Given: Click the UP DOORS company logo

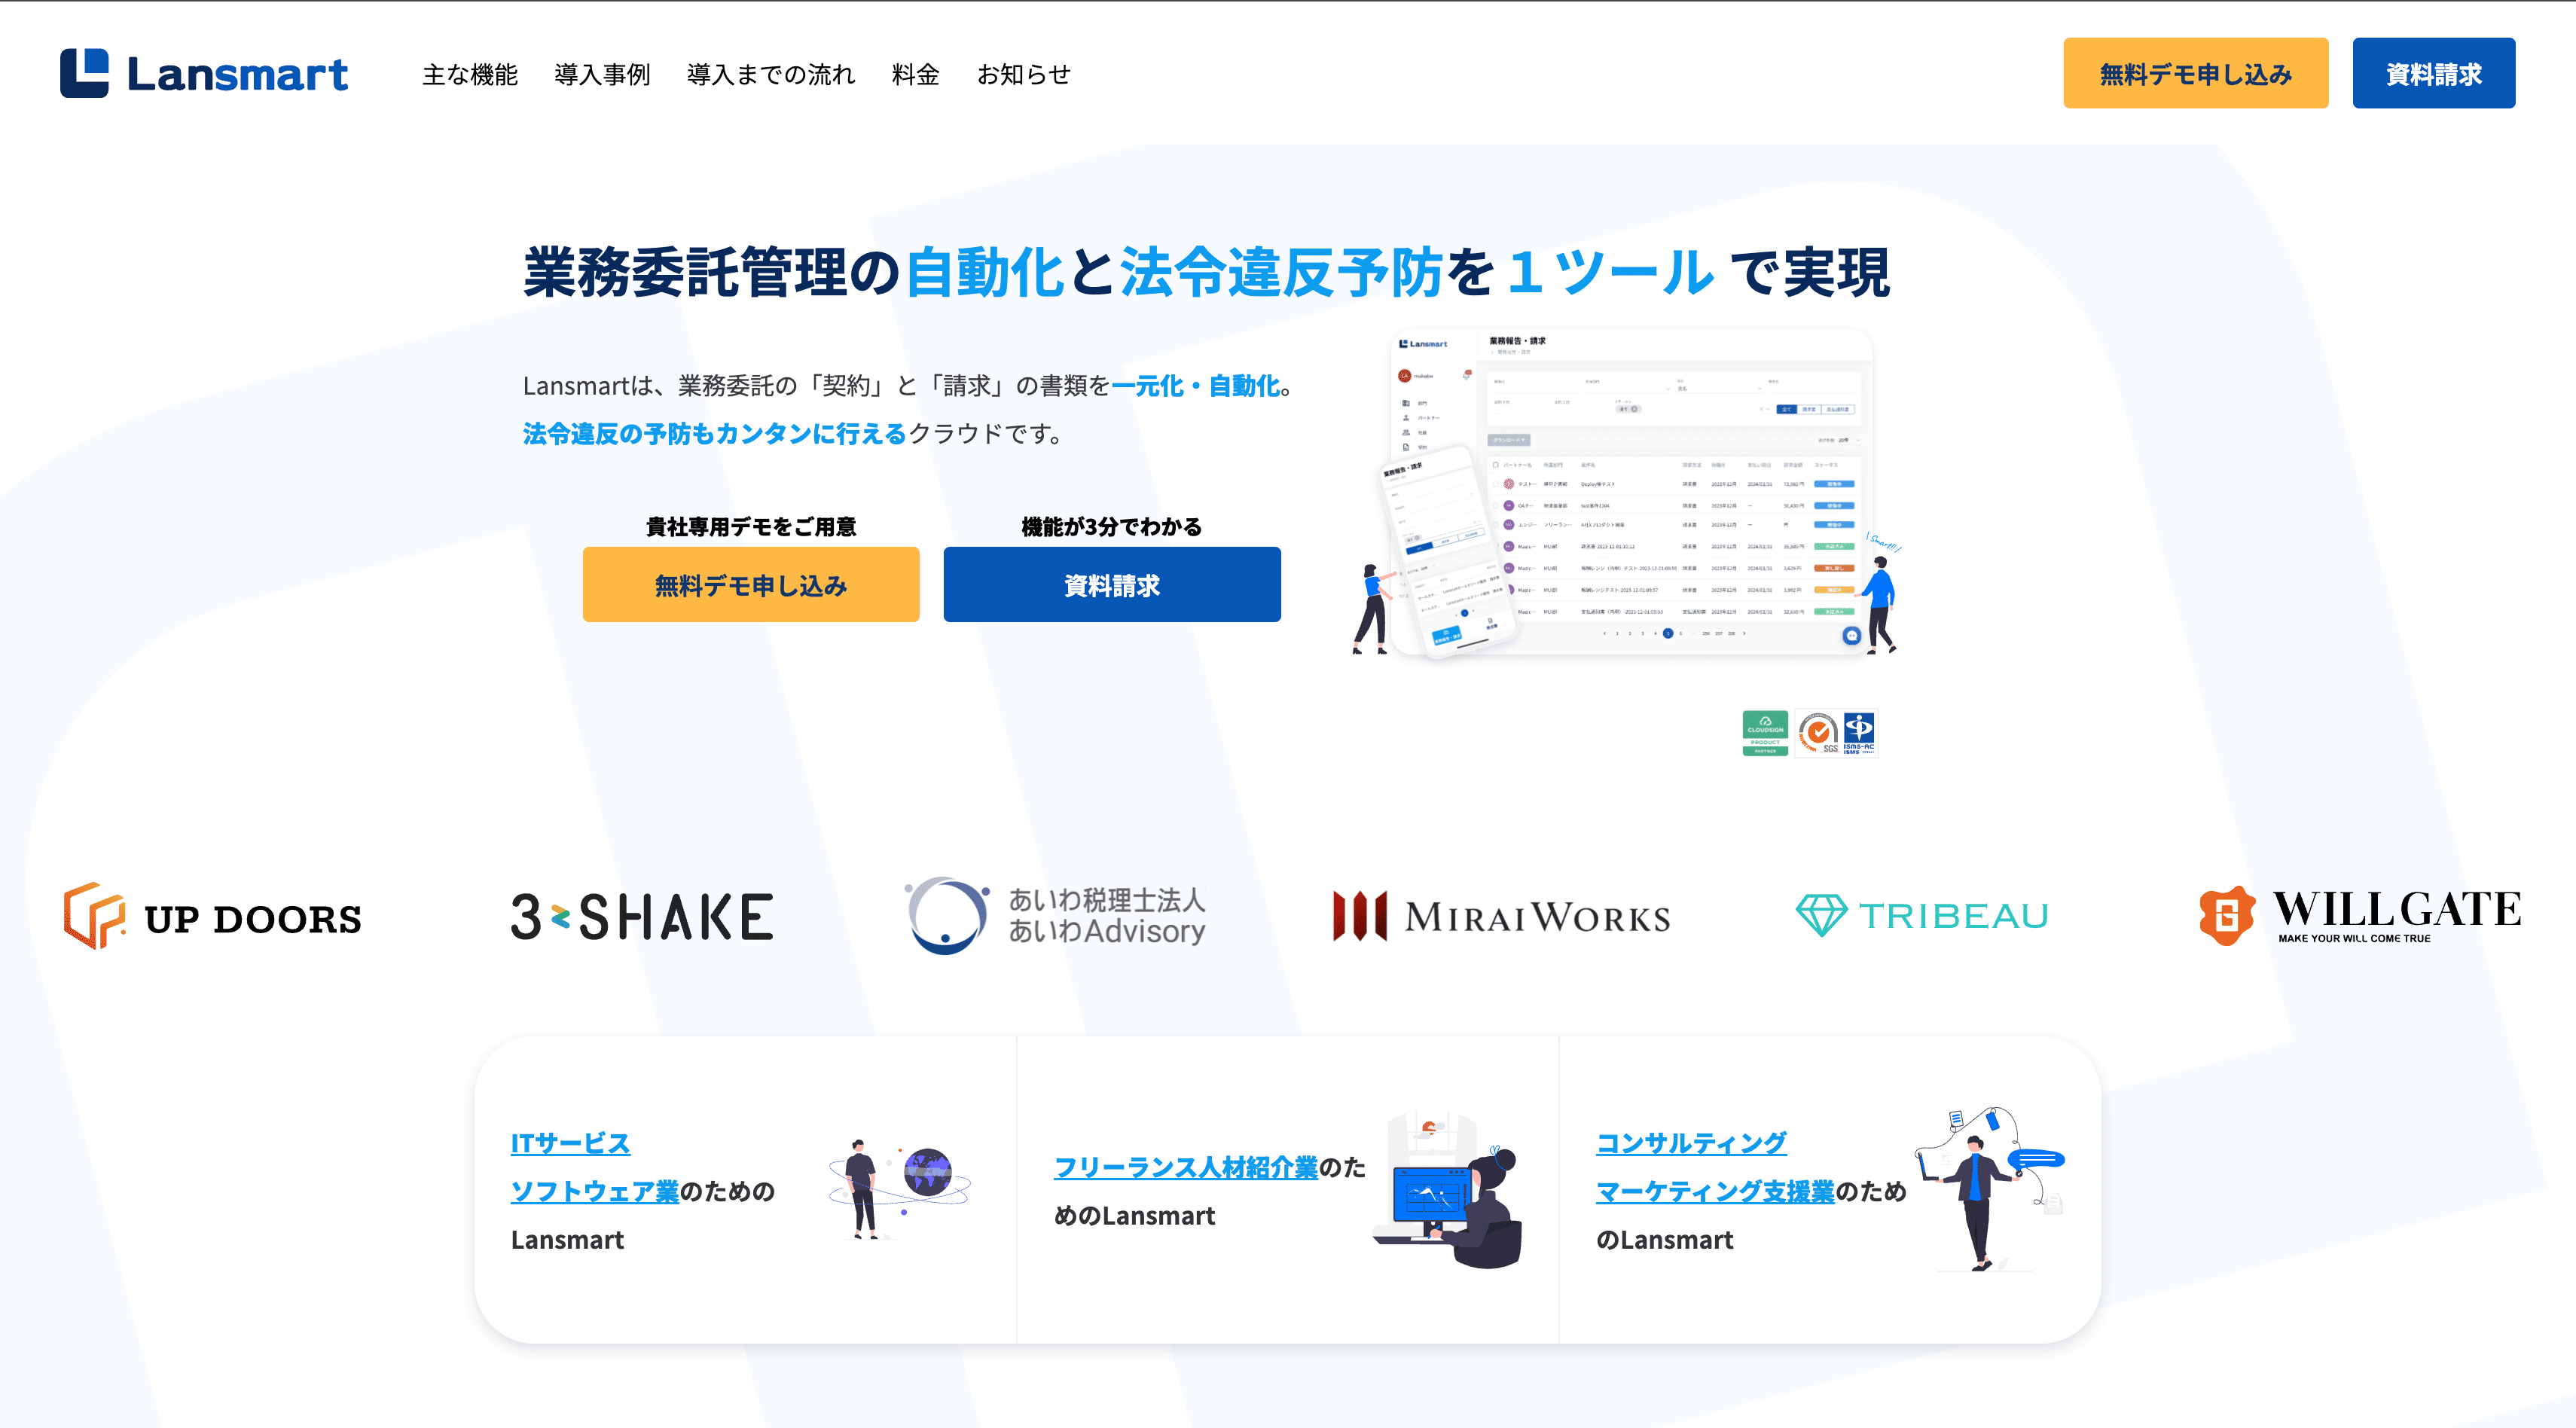Looking at the screenshot, I should tap(212, 916).
